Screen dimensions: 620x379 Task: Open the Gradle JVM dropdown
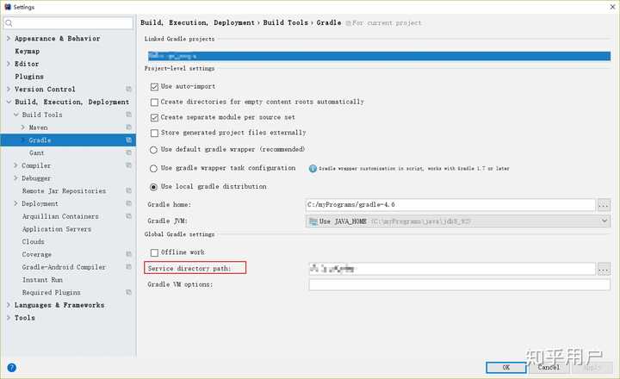[604, 221]
